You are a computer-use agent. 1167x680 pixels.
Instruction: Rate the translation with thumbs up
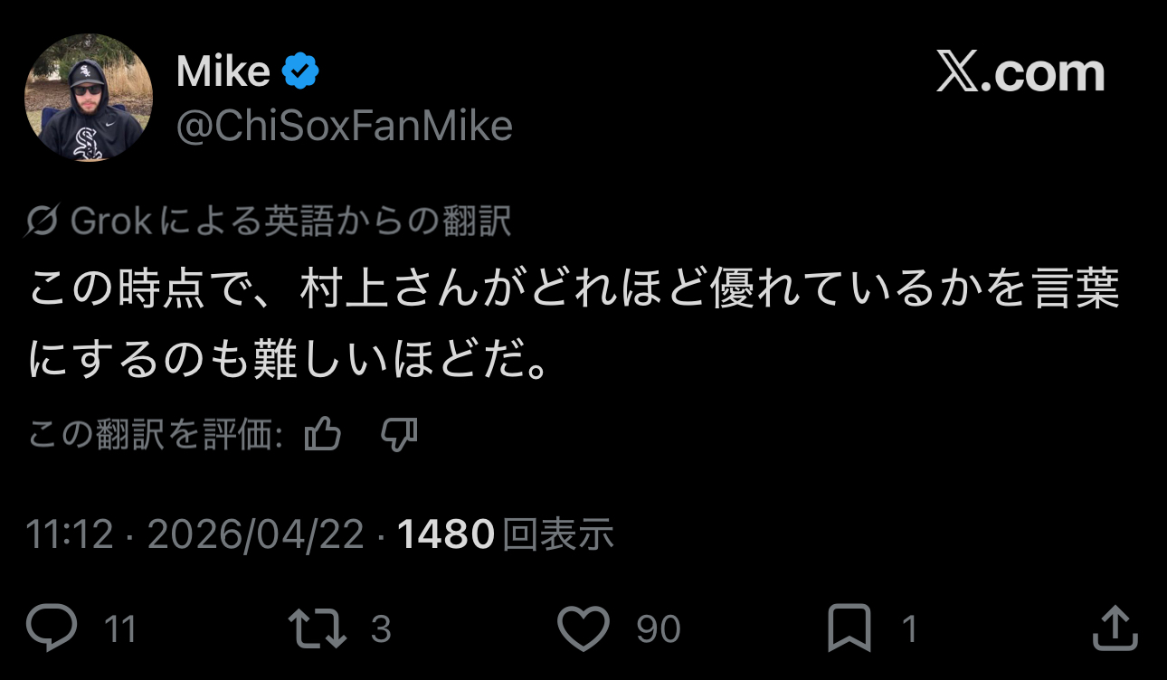[323, 435]
